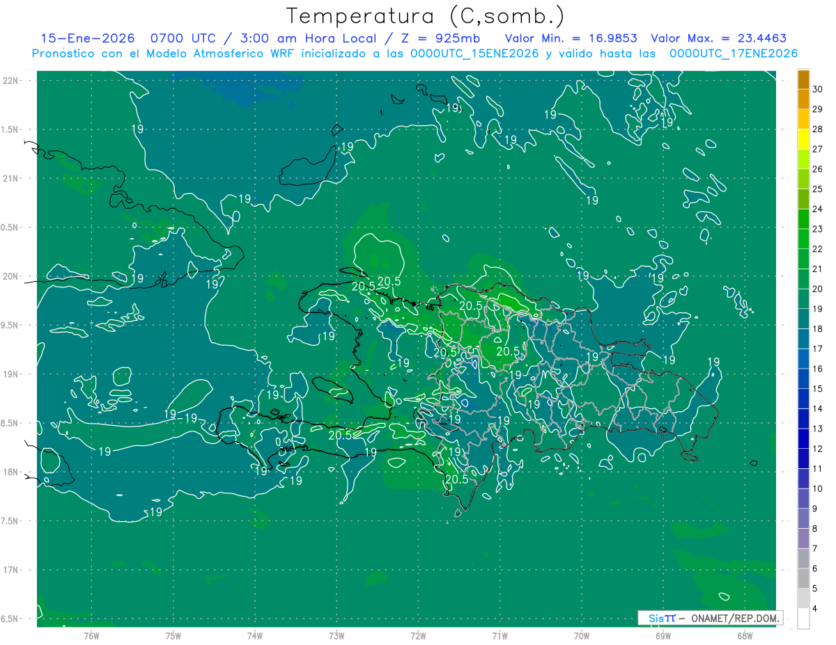Click the '14' label on the color scale
Screen dimensions: 836x645
(x=818, y=408)
